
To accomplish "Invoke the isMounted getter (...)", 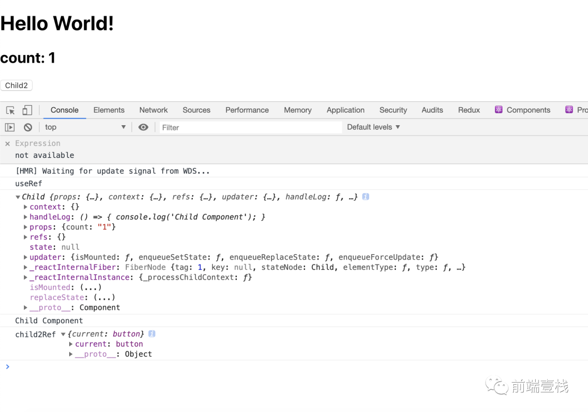I will [90, 287].
